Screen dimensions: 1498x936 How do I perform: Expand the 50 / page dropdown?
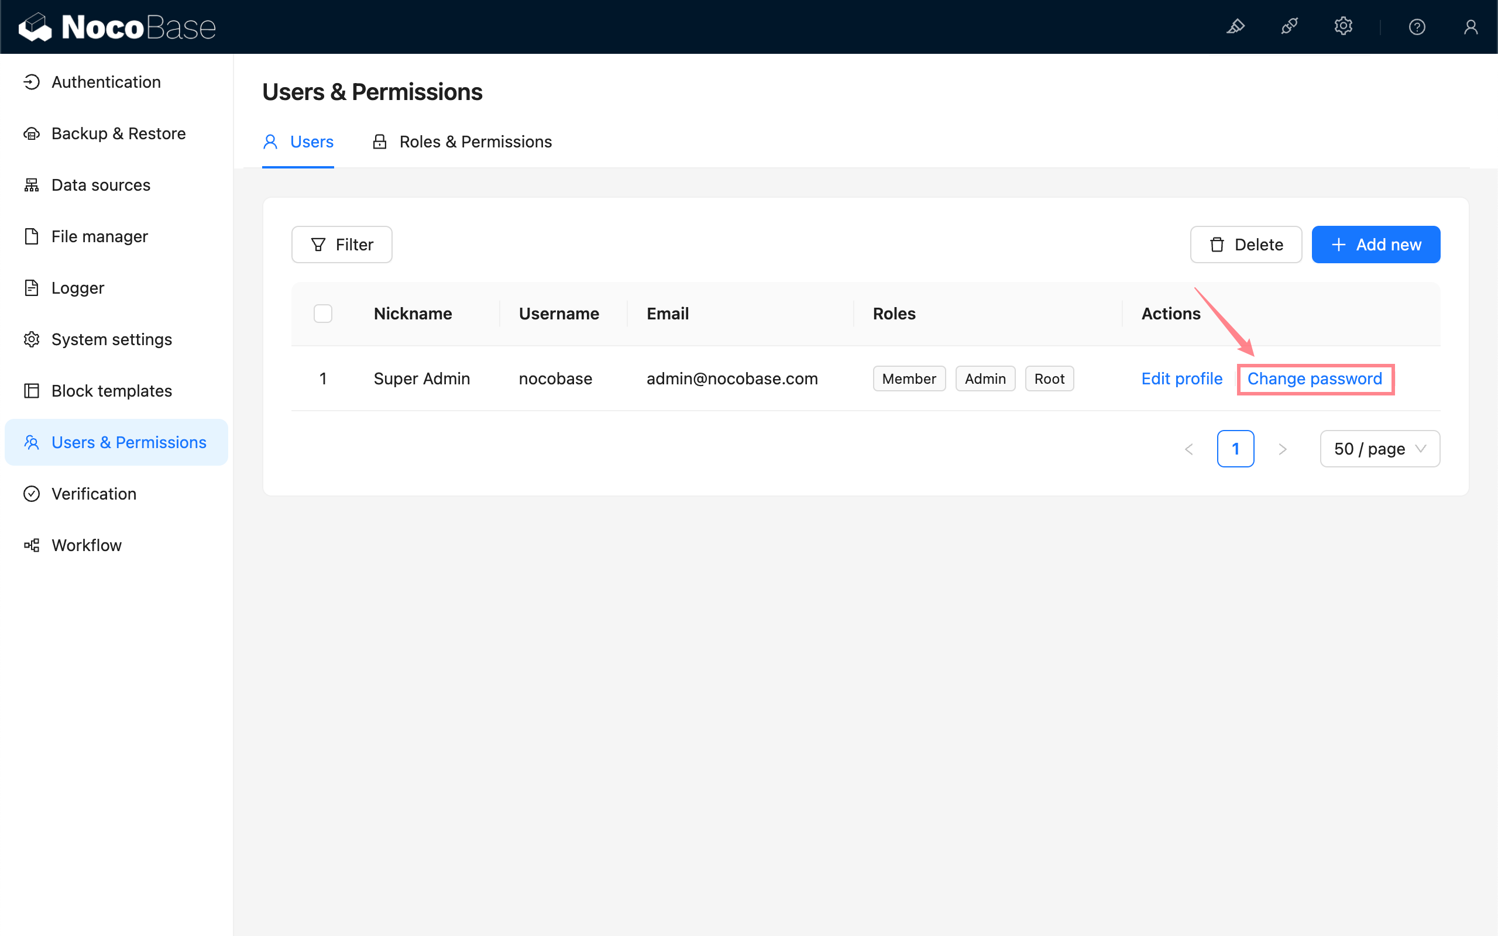[1379, 449]
